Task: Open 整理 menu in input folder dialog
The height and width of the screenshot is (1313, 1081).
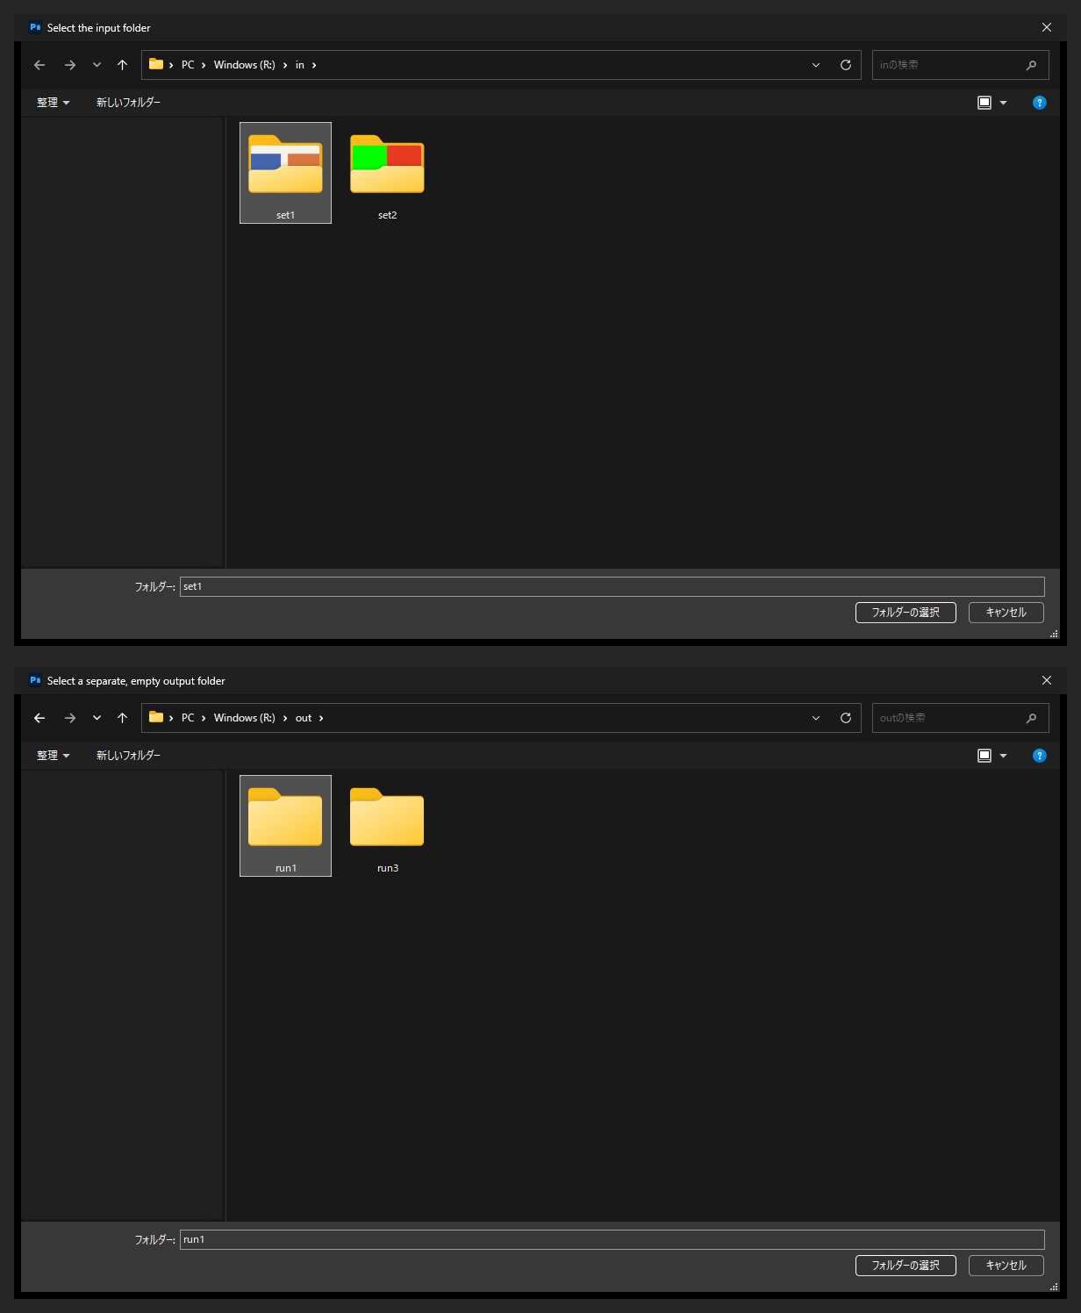Action: point(53,103)
